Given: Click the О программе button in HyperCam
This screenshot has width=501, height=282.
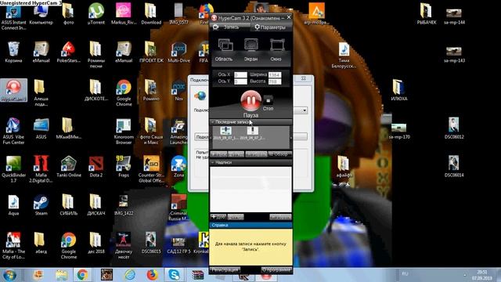Looking at the screenshot, I should tap(276, 269).
